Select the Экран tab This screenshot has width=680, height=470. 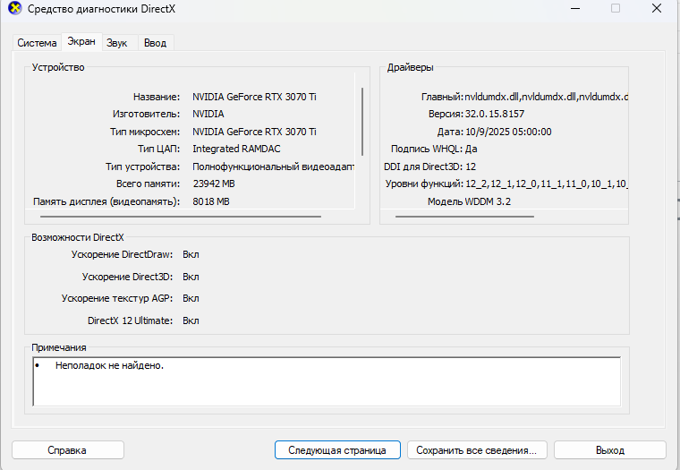pos(81,42)
